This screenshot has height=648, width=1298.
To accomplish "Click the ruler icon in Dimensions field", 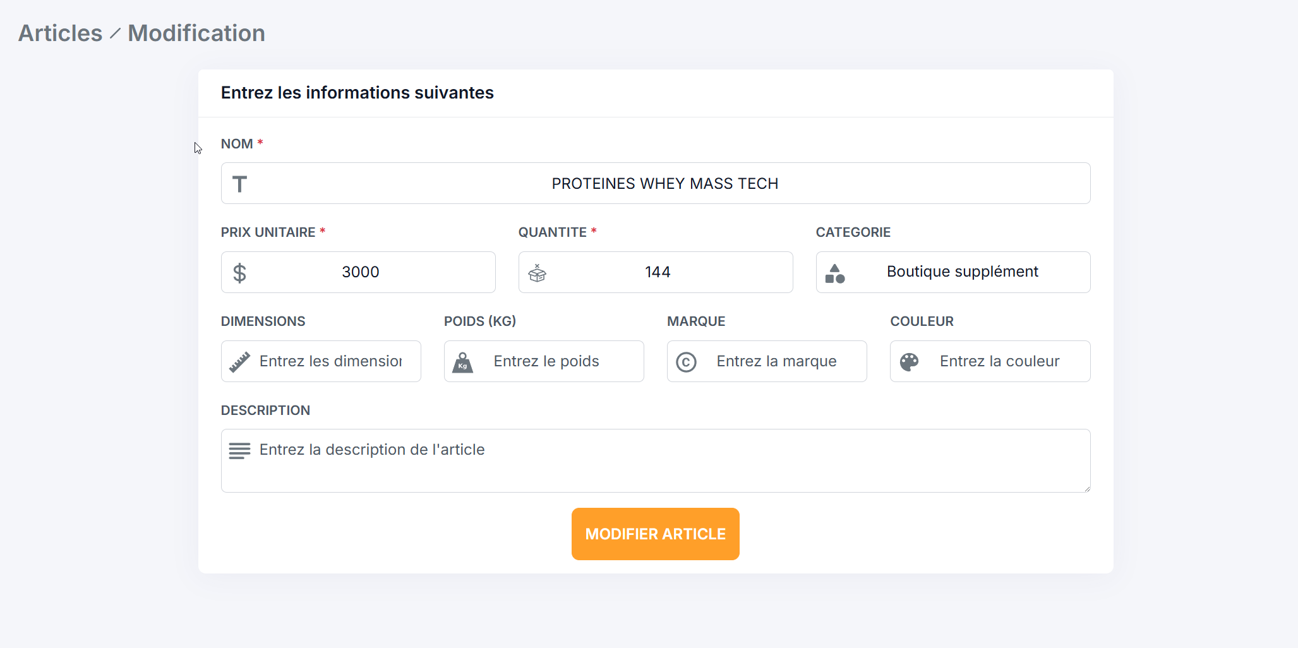I will [239, 362].
